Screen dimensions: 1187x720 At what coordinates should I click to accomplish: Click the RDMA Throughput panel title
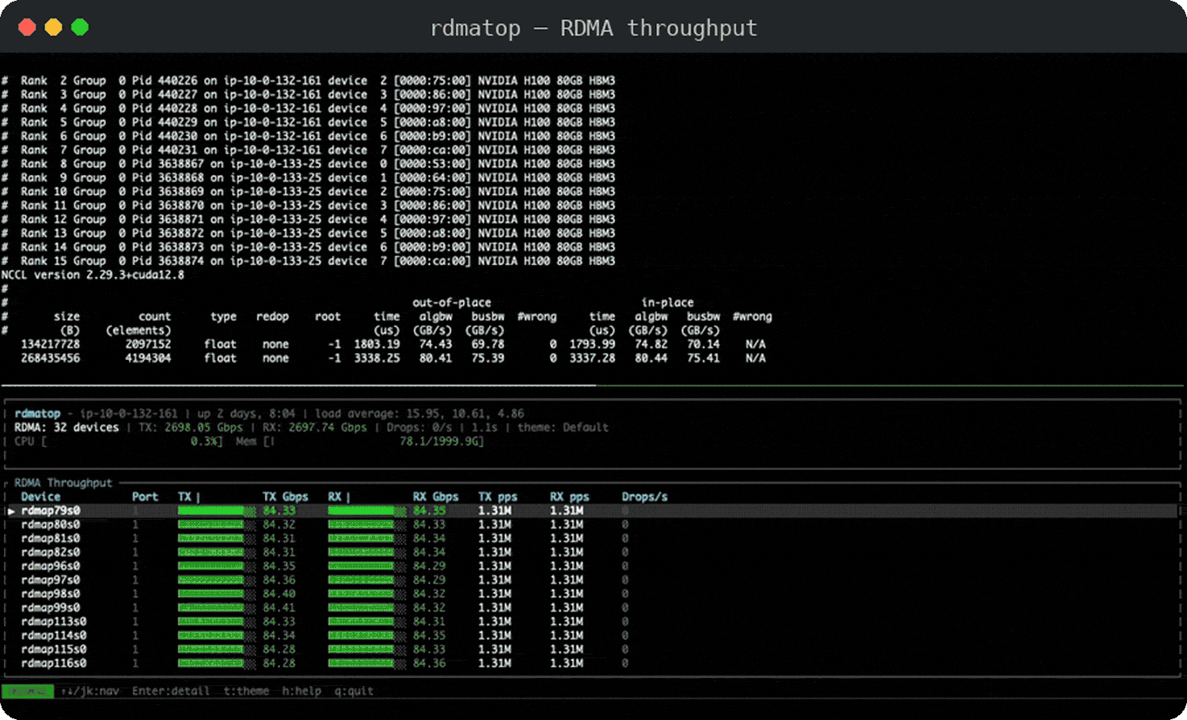pyautogui.click(x=63, y=483)
